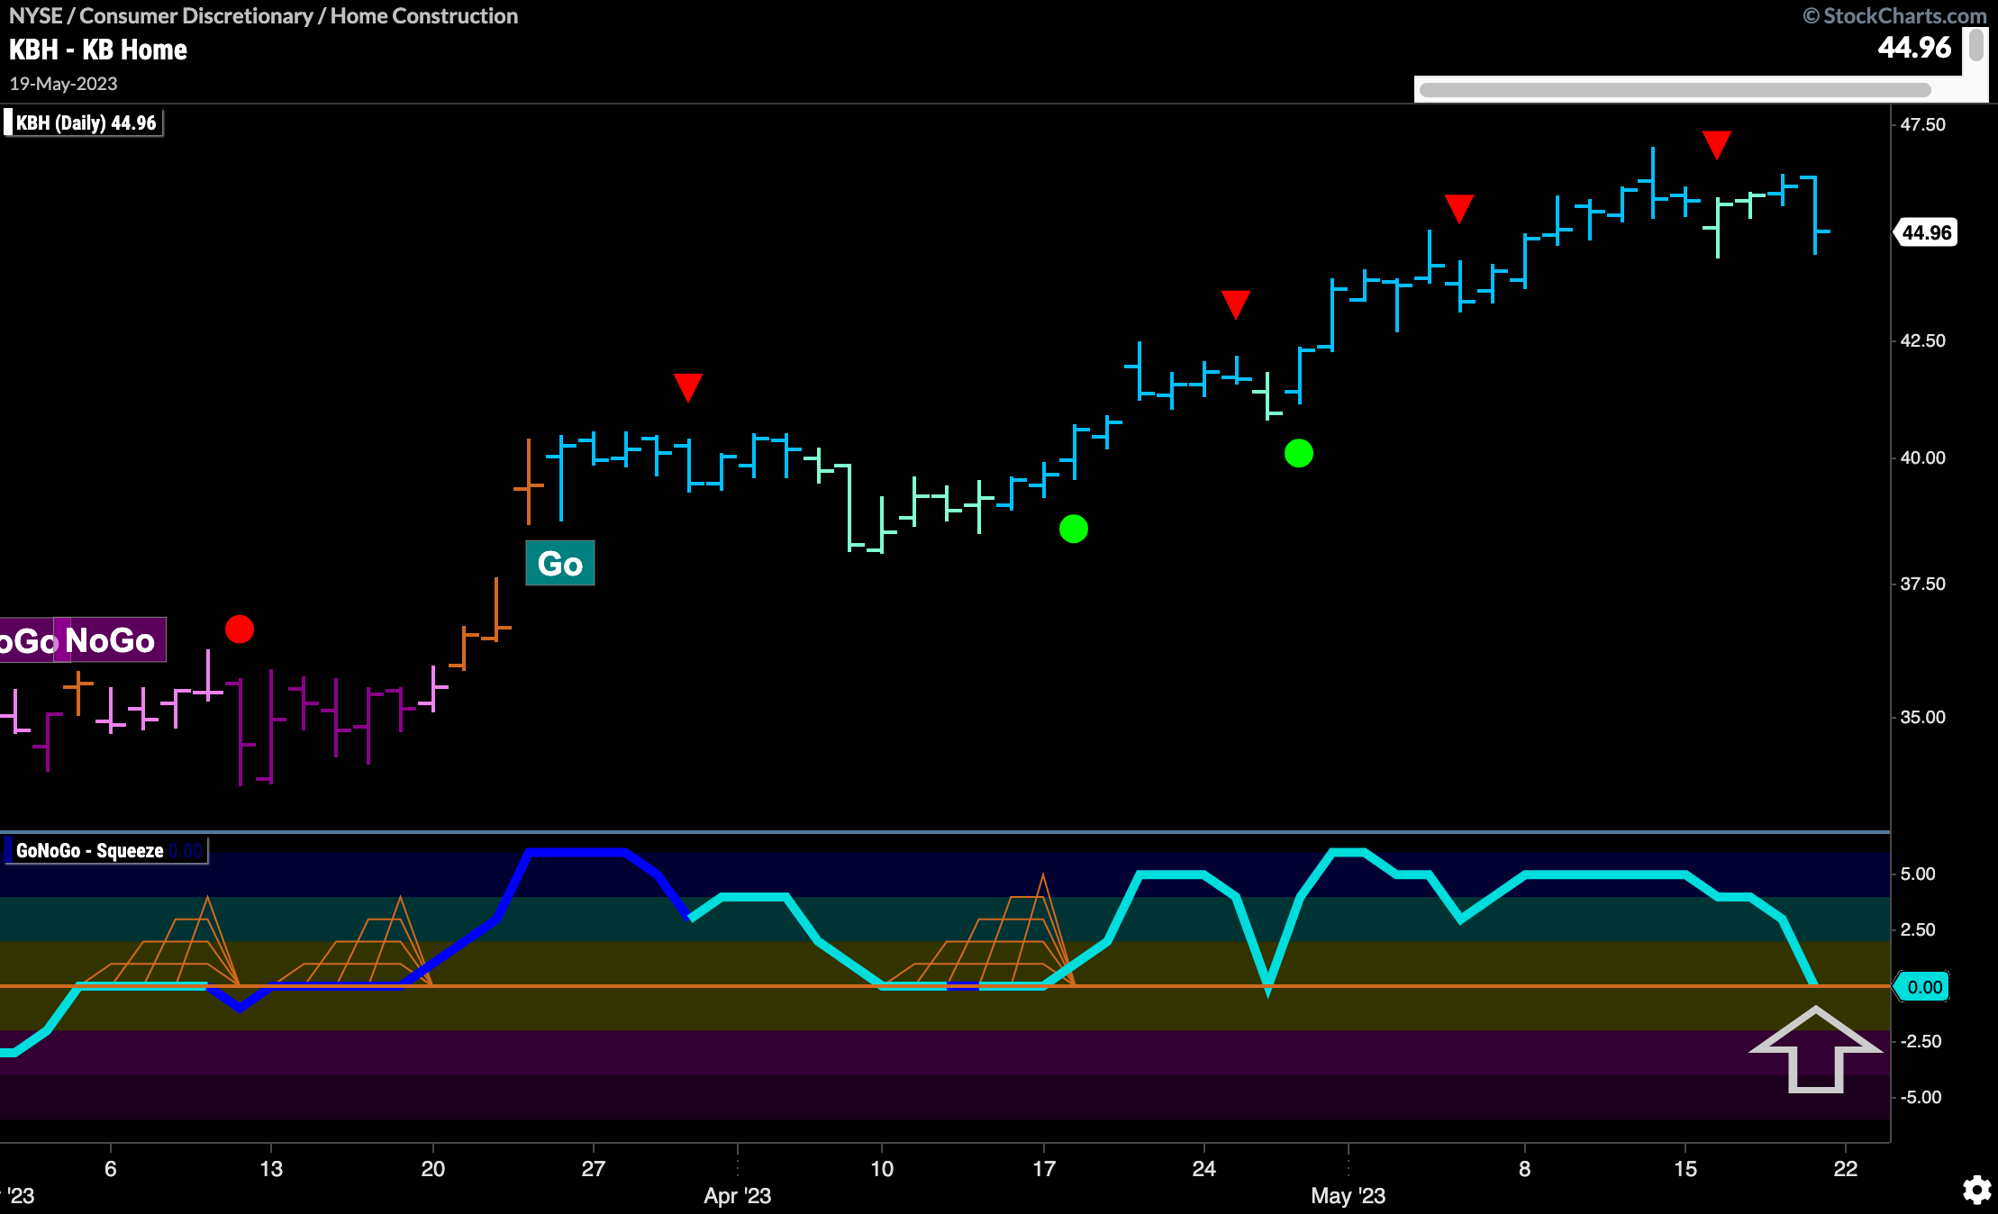
Task: Click red triangle marker near April 24
Action: [x=1236, y=304]
